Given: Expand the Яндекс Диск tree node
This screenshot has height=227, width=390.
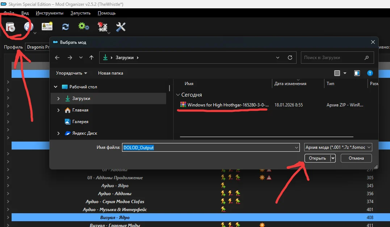Looking at the screenshot, I should [x=58, y=133].
